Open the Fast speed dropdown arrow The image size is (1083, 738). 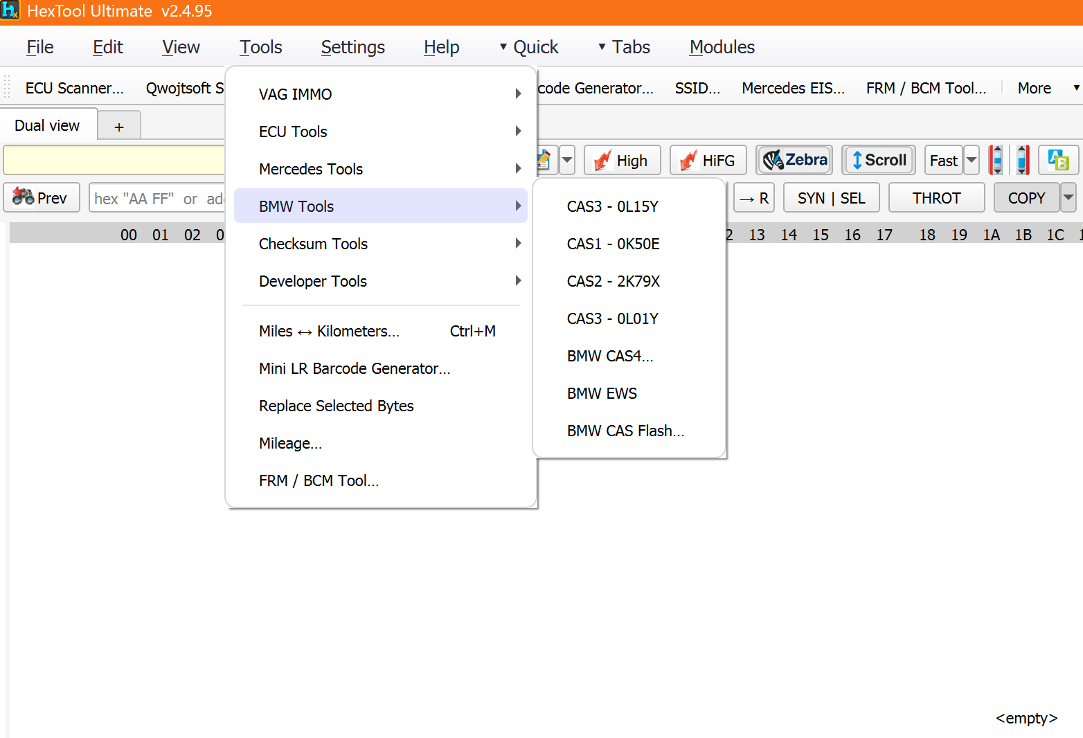click(972, 160)
